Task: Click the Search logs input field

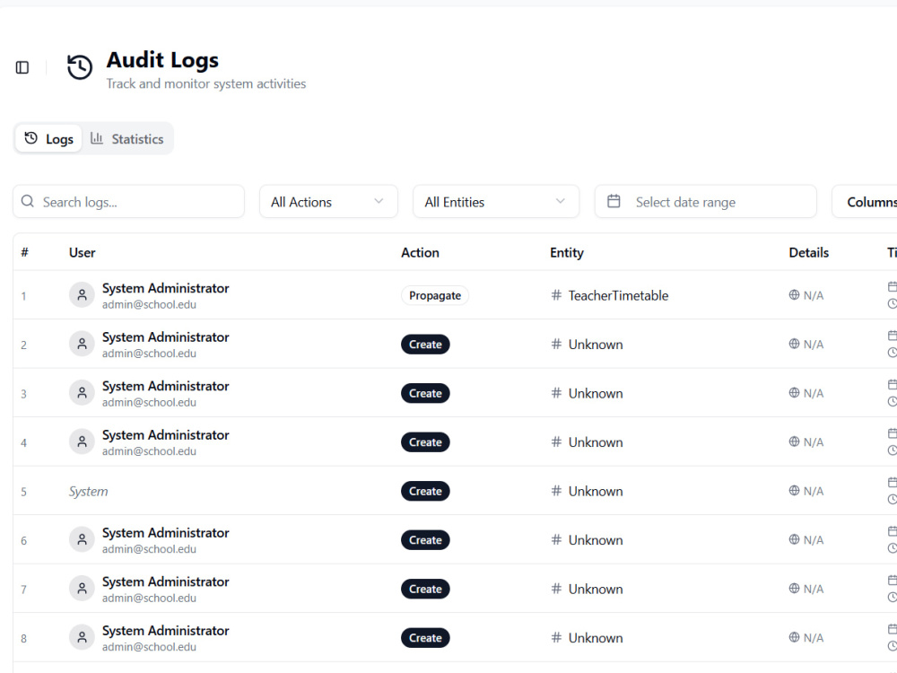Action: 128,201
